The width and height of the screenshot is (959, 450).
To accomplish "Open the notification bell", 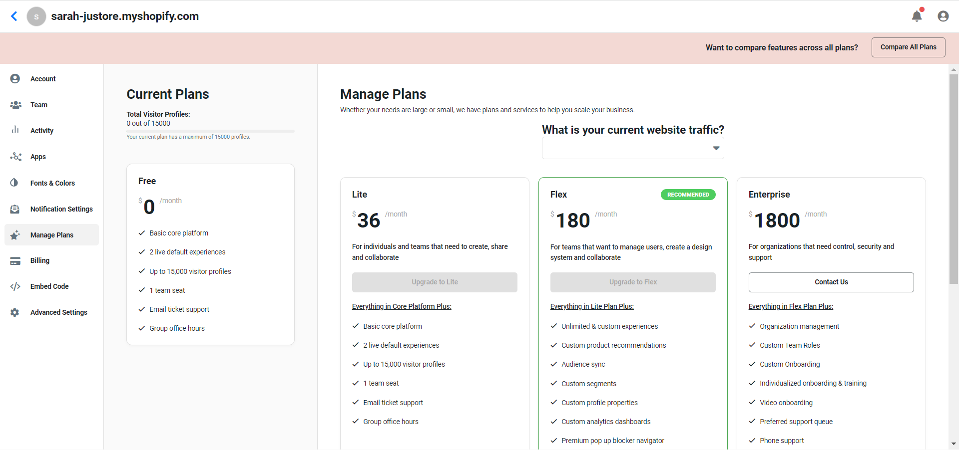I will coord(917,16).
